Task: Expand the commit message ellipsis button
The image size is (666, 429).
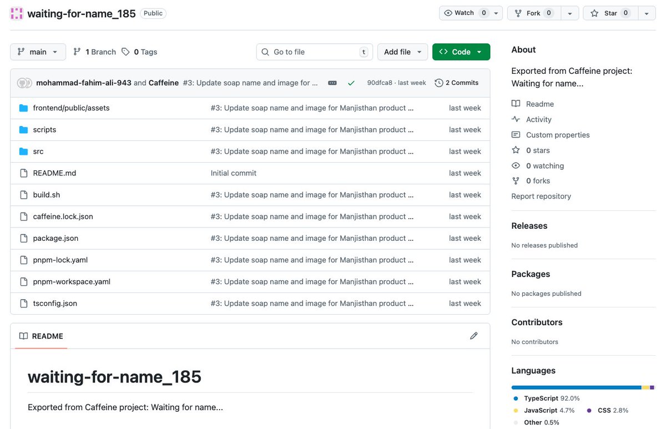Action: point(332,83)
